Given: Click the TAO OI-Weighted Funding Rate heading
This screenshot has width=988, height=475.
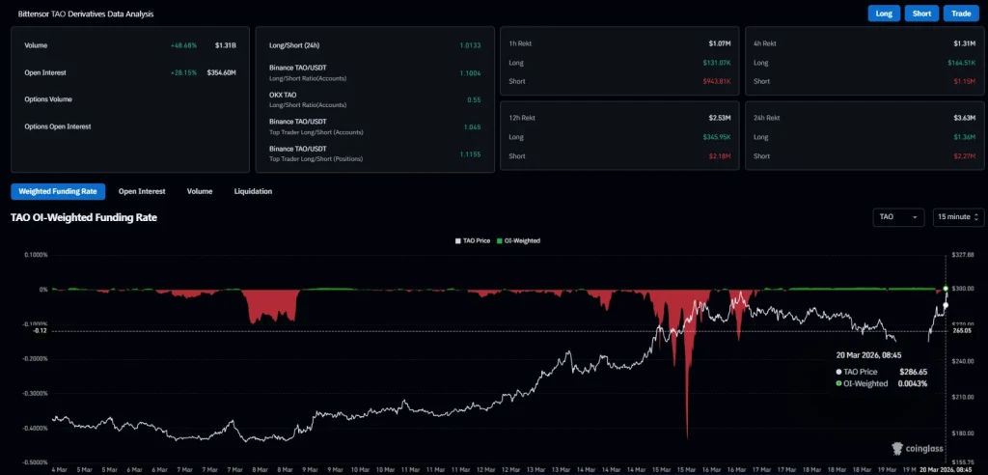Looking at the screenshot, I should (x=84, y=217).
